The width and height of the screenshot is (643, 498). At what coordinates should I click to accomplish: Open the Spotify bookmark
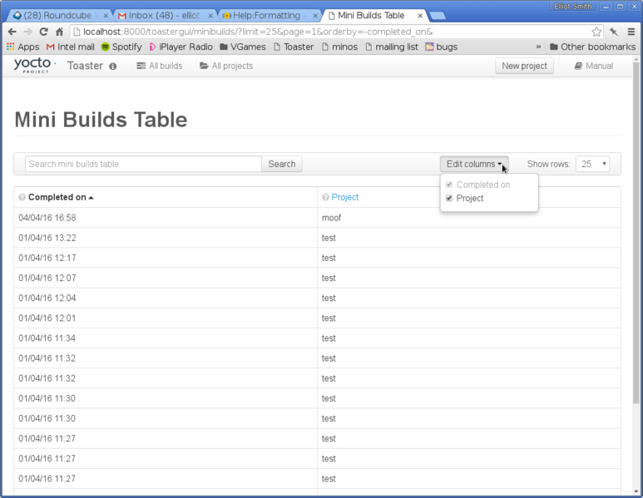click(121, 47)
